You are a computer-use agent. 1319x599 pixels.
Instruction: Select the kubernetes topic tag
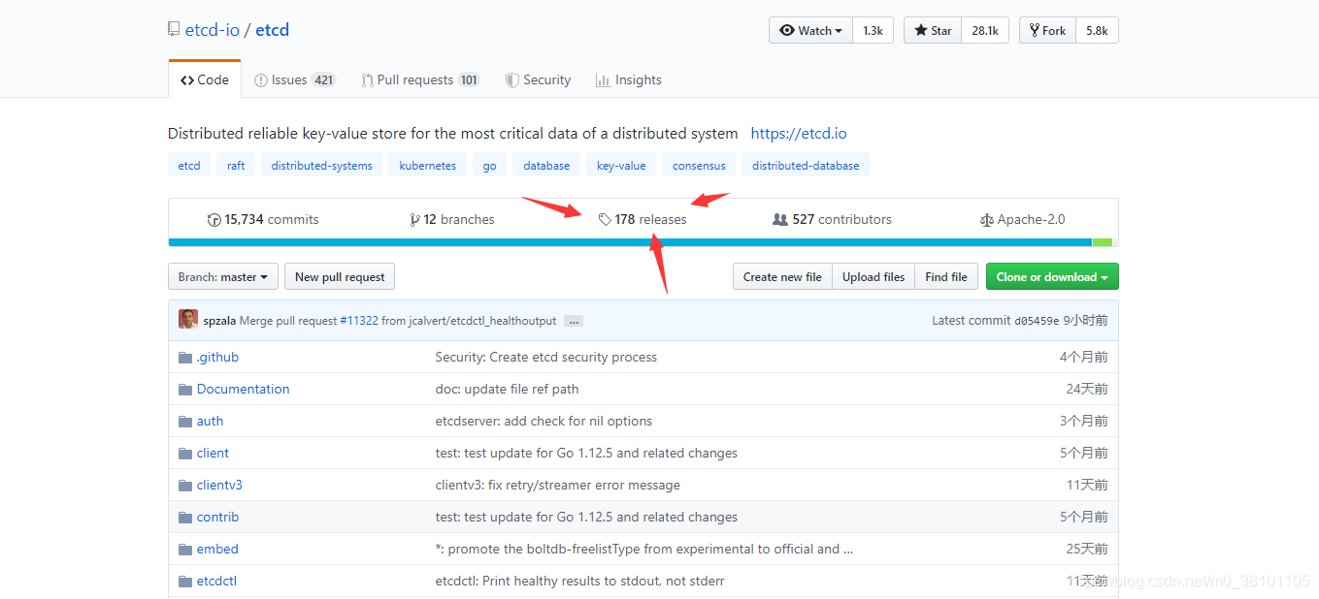428,166
